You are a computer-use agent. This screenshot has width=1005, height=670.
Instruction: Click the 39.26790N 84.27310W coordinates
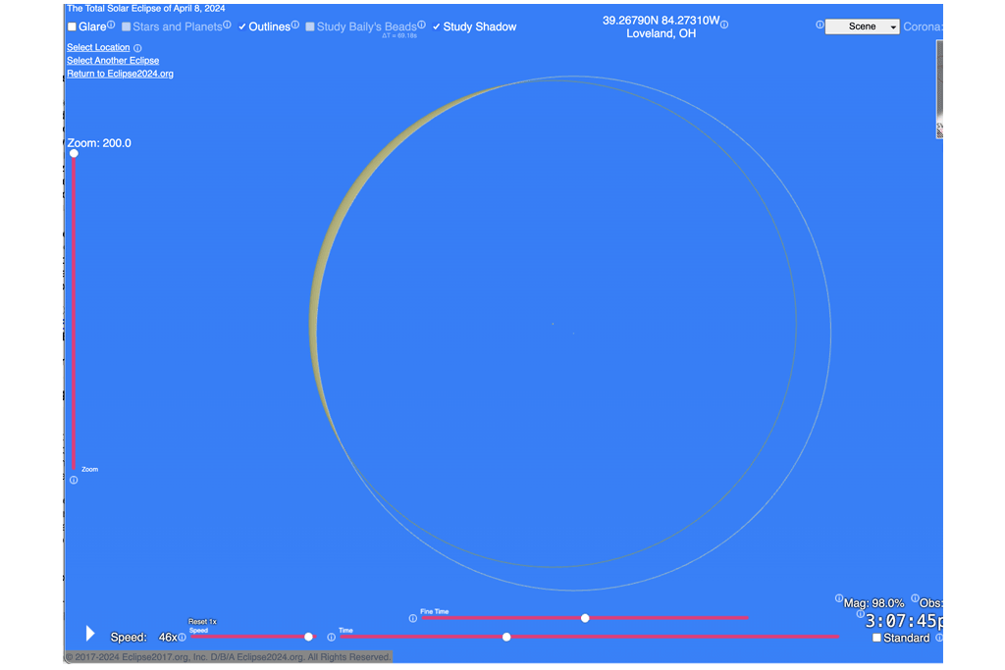[x=661, y=21]
